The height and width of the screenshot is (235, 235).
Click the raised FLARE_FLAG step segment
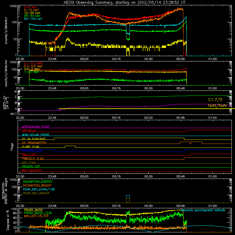[x=70, y=146]
